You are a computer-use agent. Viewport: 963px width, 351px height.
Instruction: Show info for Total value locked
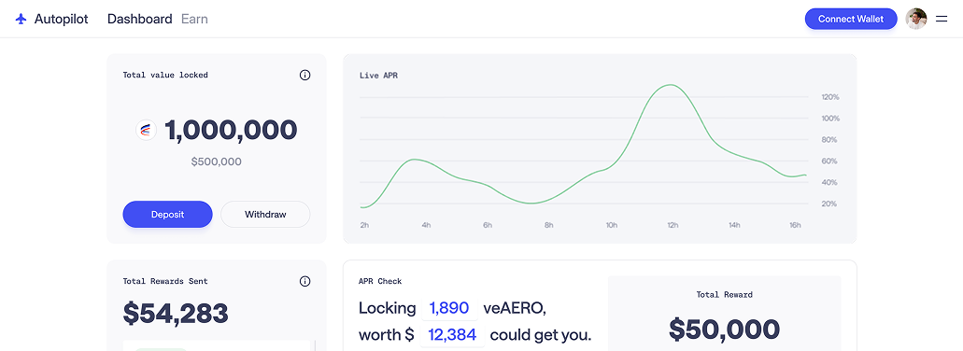pos(304,76)
